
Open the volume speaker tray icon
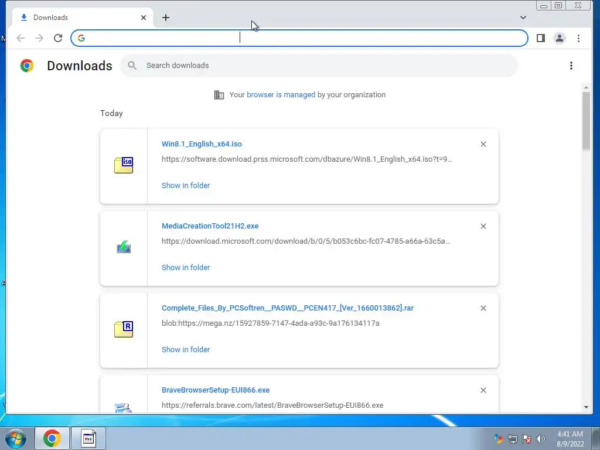[x=540, y=439]
